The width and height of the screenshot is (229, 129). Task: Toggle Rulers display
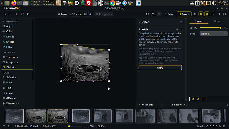(76, 14)
